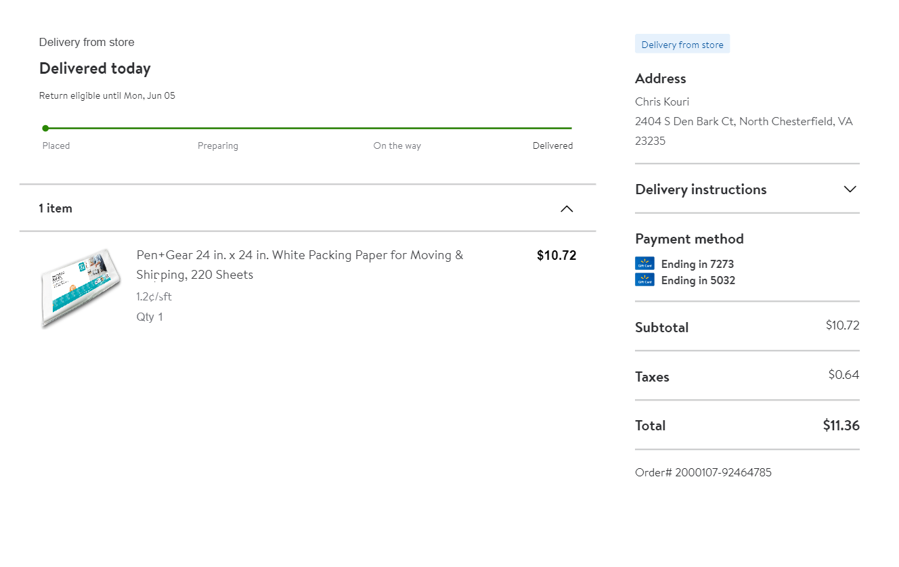Click the Total amount $11.36
Image resolution: width=899 pixels, height=567 pixels.
tap(841, 426)
